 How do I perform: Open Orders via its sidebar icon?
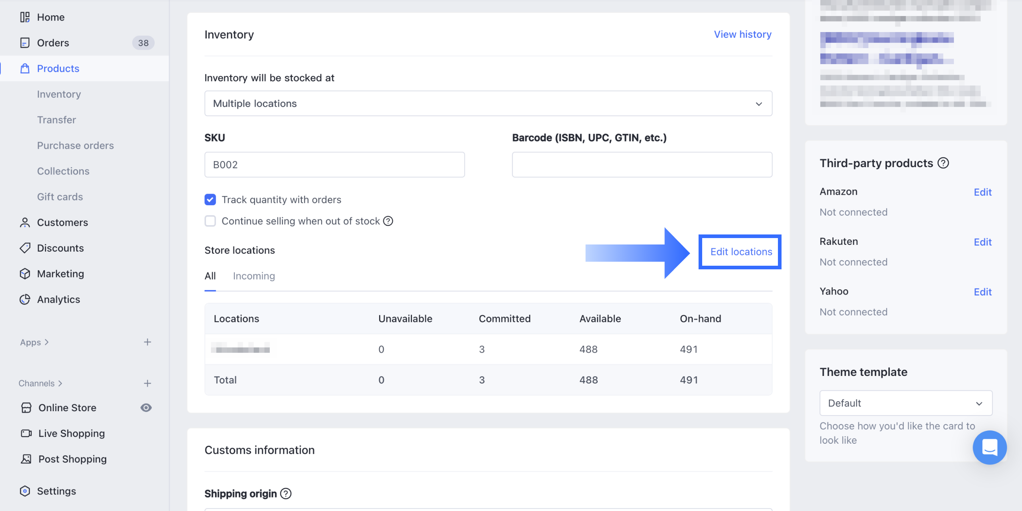(x=25, y=43)
